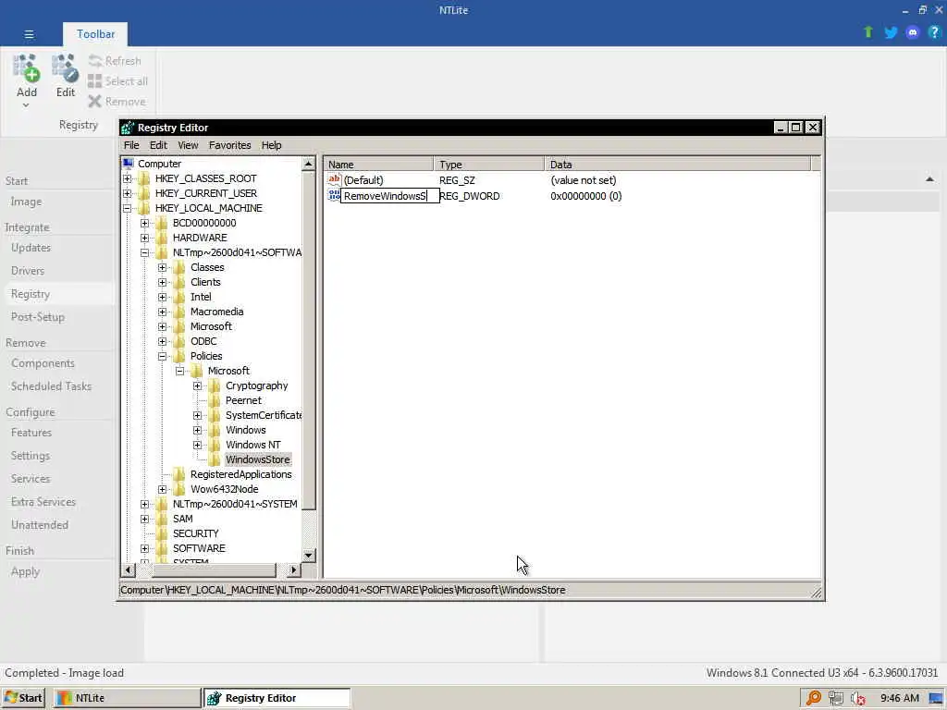Expand HARDWARE key

click(145, 238)
